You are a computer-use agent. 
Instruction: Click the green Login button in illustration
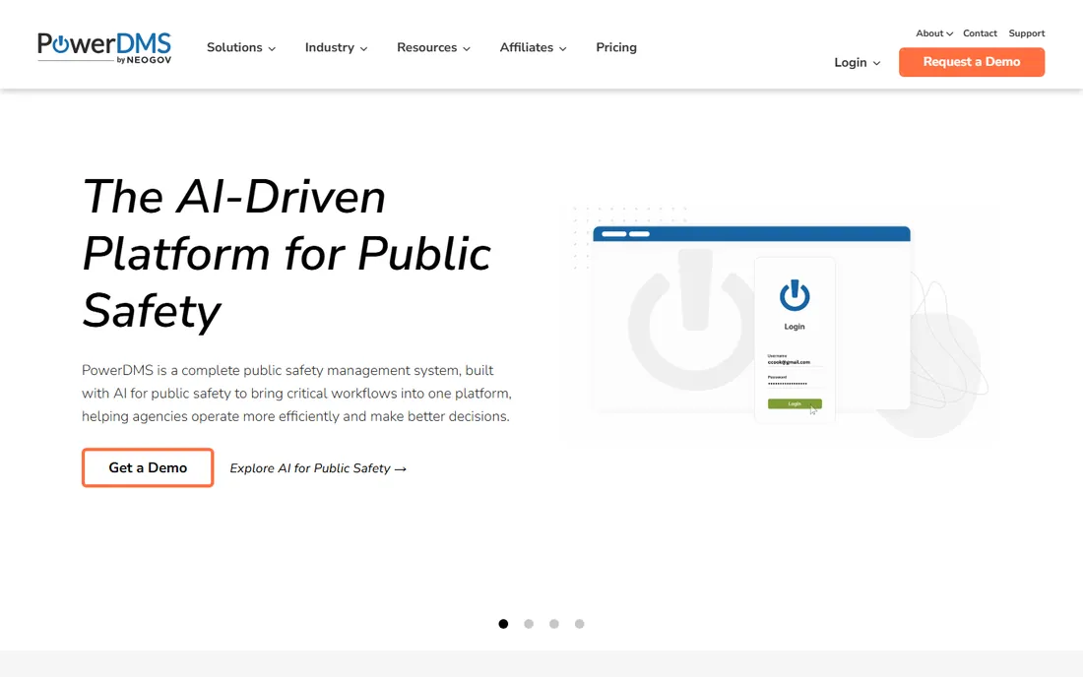(x=795, y=403)
